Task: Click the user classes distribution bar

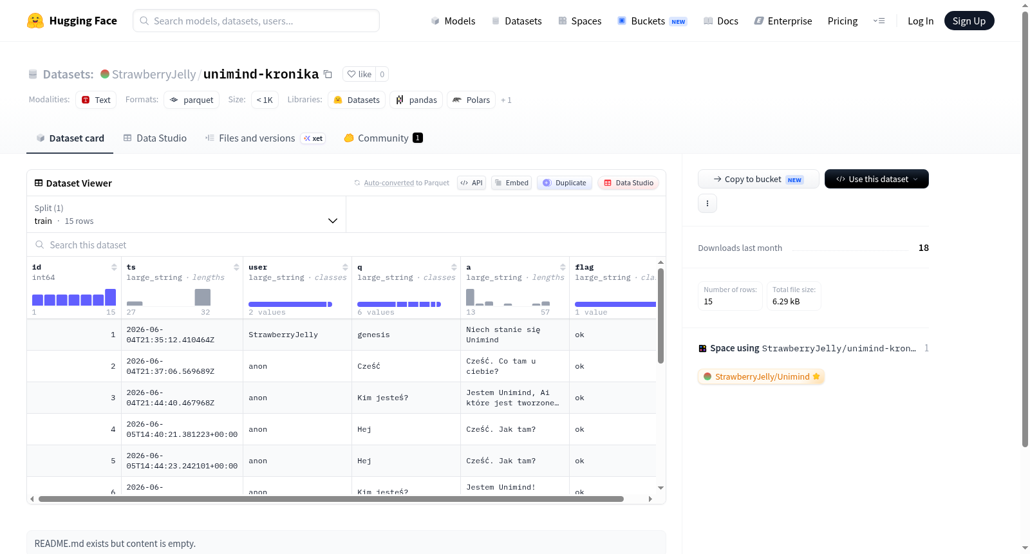Action: [x=290, y=304]
